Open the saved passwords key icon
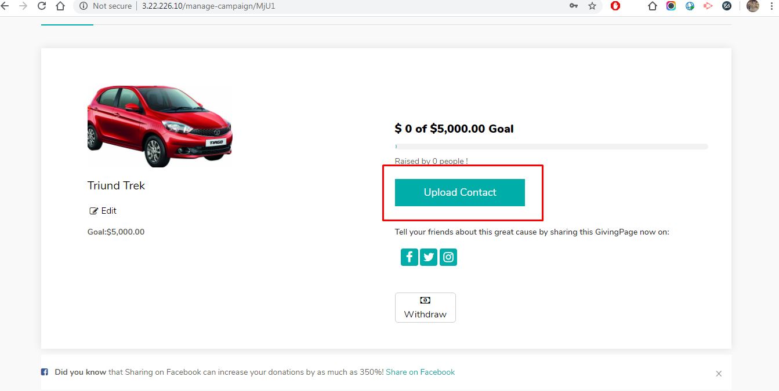Image resolution: width=779 pixels, height=391 pixels. [x=574, y=6]
